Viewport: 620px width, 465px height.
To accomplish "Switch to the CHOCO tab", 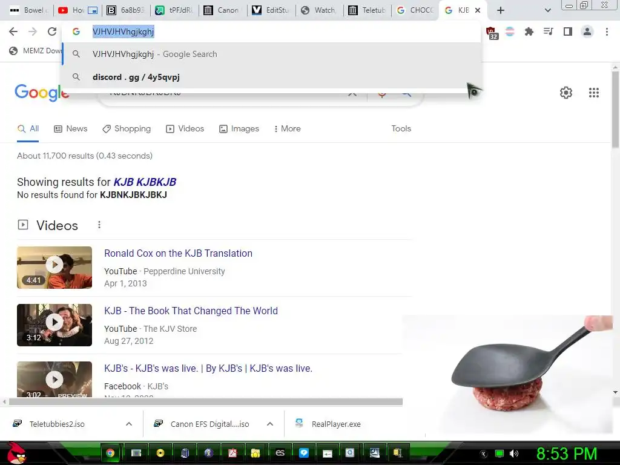I will click(416, 10).
